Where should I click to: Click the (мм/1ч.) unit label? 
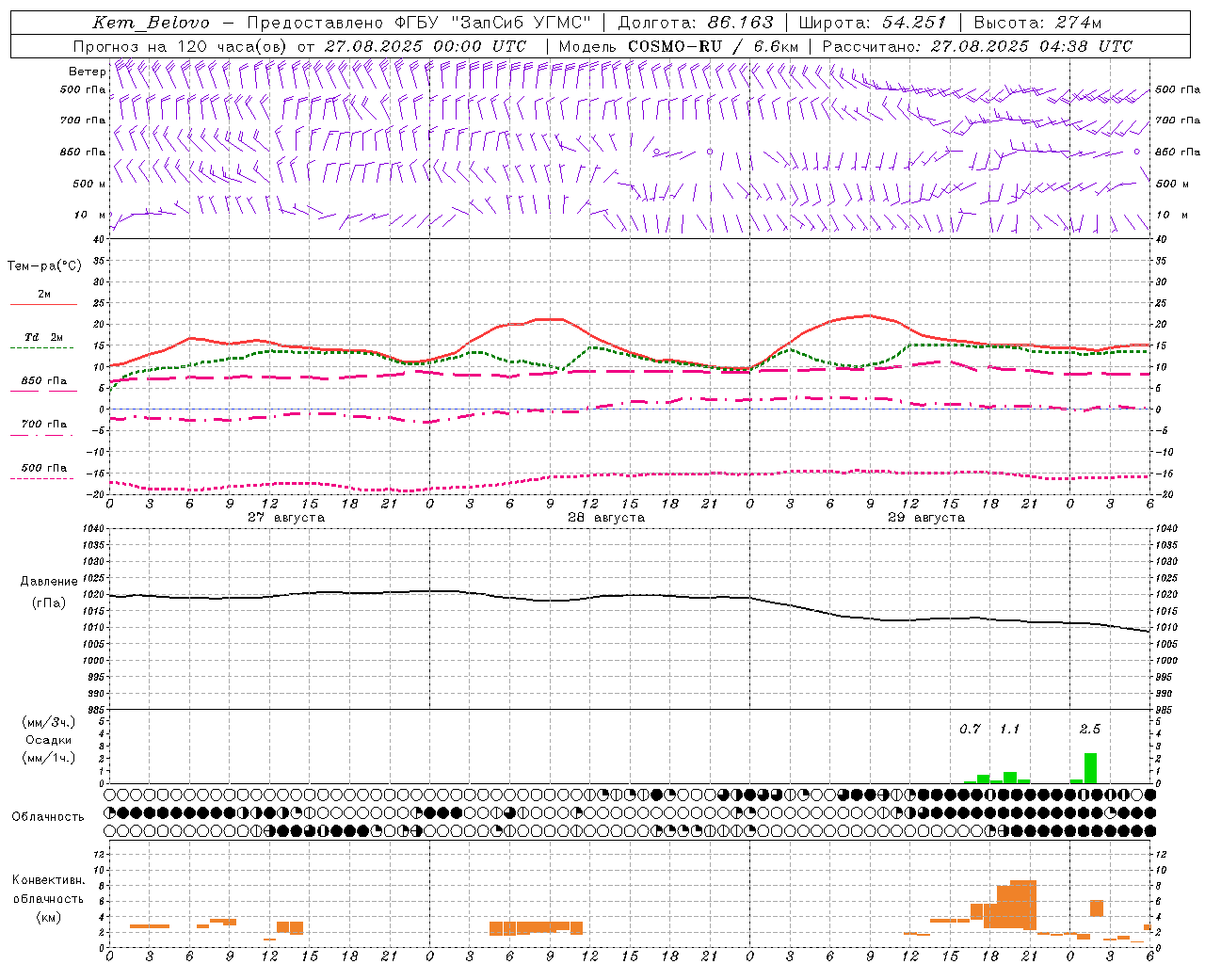pos(49,758)
